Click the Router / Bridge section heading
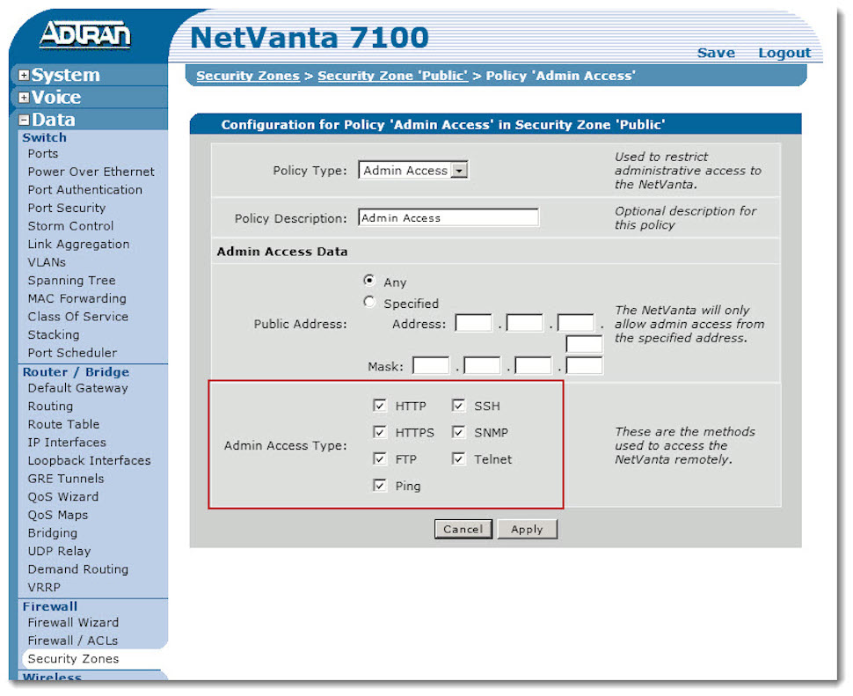This screenshot has height=696, width=853. (76, 372)
